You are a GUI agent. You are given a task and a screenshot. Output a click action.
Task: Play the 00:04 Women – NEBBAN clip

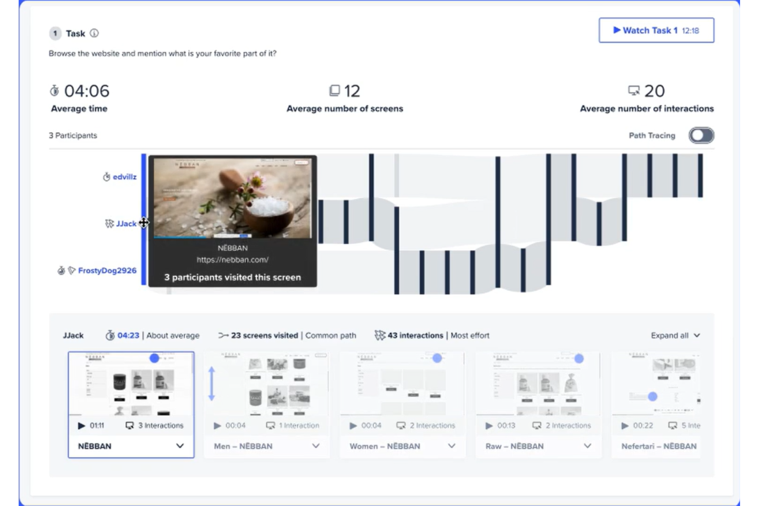click(x=353, y=426)
